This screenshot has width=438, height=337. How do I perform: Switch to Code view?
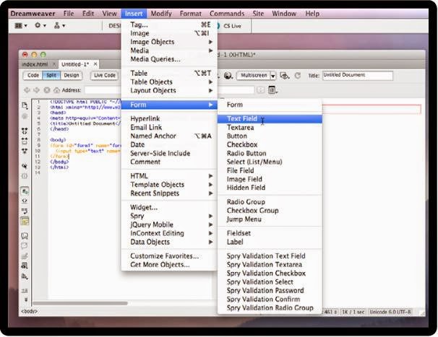tap(33, 75)
